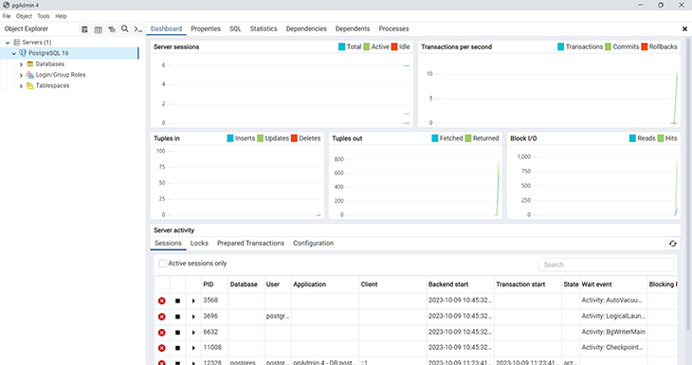
Task: Click the pgAdmin 4 title bar logo
Action: (x=7, y=6)
